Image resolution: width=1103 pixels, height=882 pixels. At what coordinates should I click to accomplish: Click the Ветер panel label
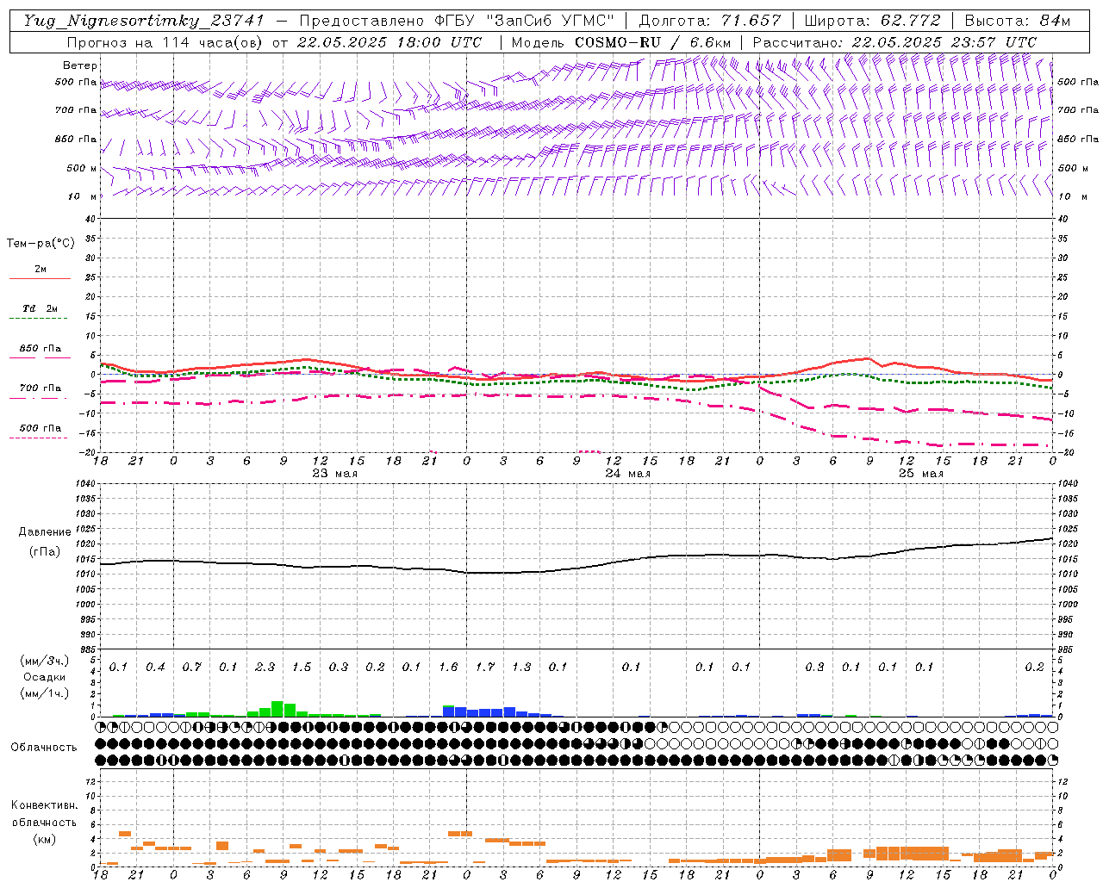(80, 65)
